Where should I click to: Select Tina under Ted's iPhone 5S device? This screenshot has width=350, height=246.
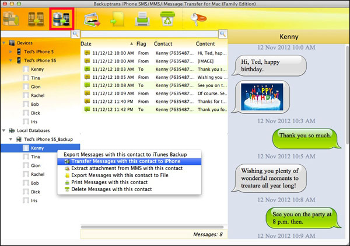tap(36, 78)
